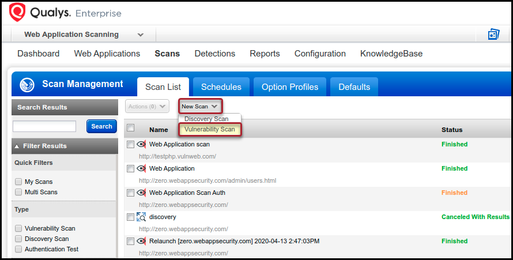Viewport: 513px width, 260px height.
Task: Enable the Multi Scans quick filter
Action: [x=18, y=192]
